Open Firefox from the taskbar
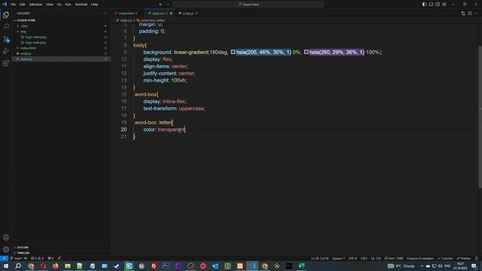Screen dimensions: 482x271 click(55, 266)
